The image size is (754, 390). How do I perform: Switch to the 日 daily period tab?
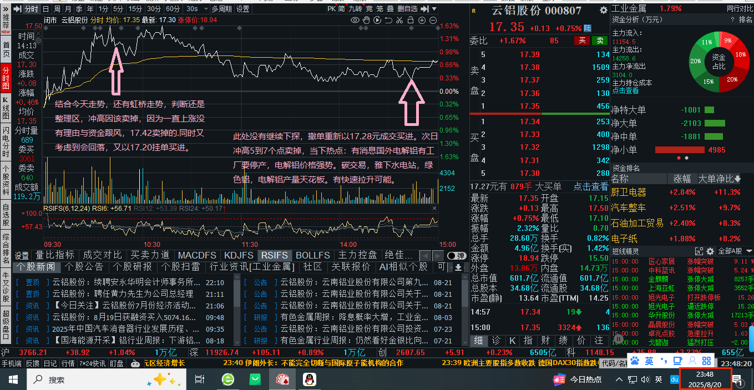click(x=45, y=9)
